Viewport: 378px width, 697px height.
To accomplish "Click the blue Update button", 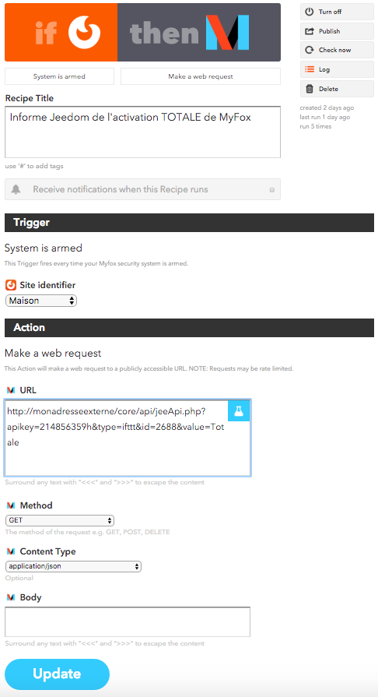I will 57,674.
